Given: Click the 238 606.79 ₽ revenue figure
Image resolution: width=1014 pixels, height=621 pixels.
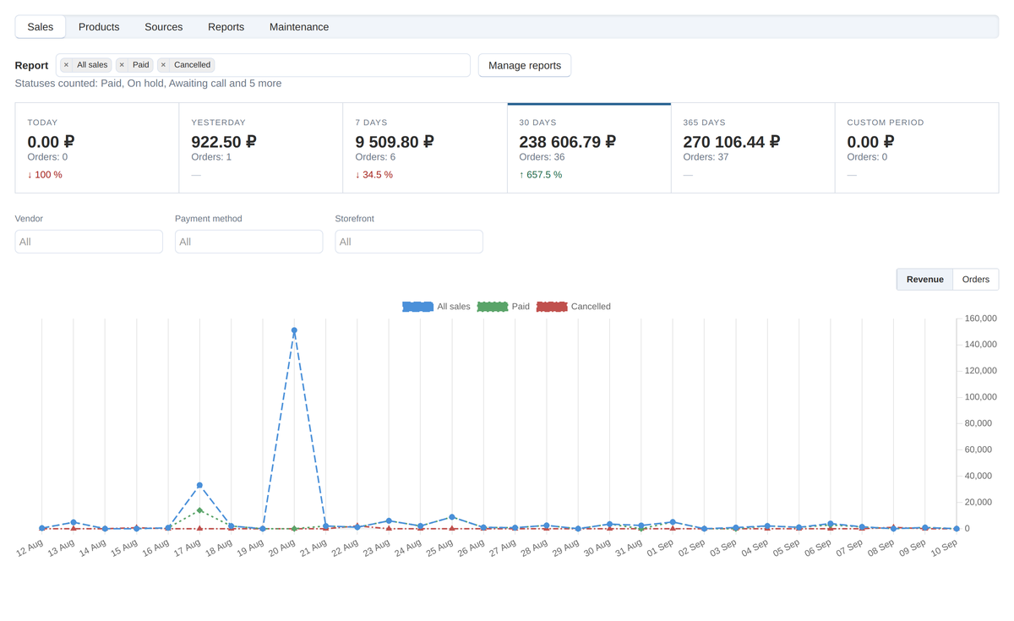Looking at the screenshot, I should point(567,142).
